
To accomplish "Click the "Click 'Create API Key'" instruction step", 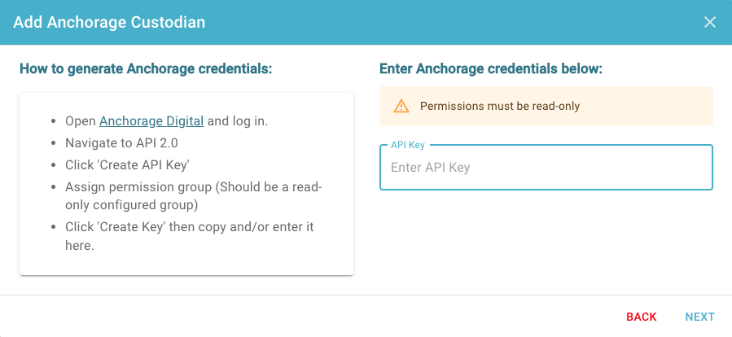I will click(127, 165).
